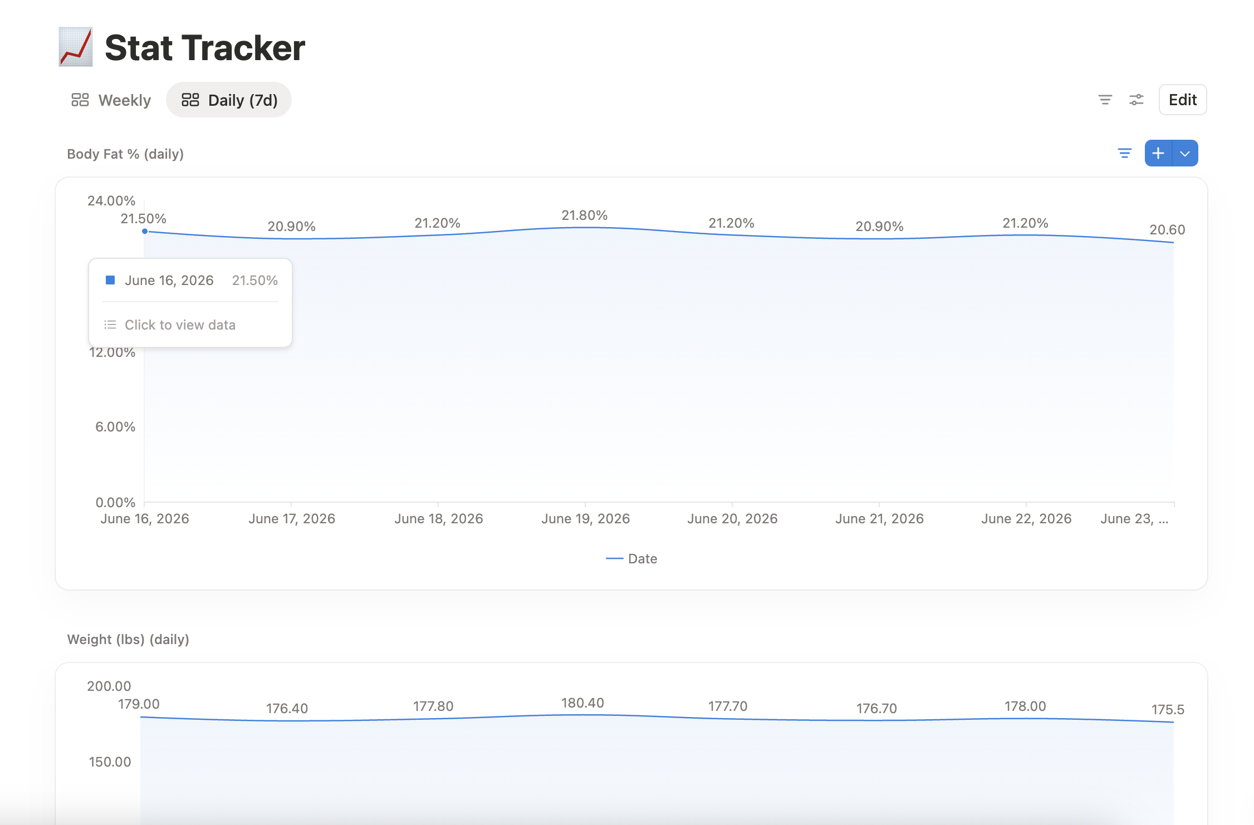Click the June 17, 2026 axis label
Image resolution: width=1254 pixels, height=825 pixels.
(x=292, y=519)
